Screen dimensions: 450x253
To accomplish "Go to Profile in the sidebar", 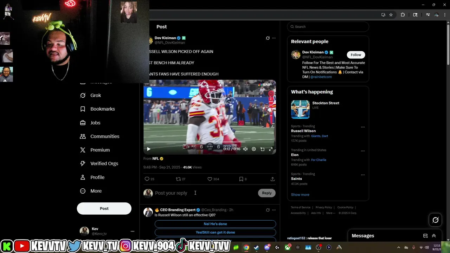I will point(92,177).
